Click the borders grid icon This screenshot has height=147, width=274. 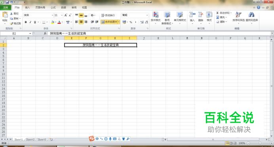coord(44,22)
